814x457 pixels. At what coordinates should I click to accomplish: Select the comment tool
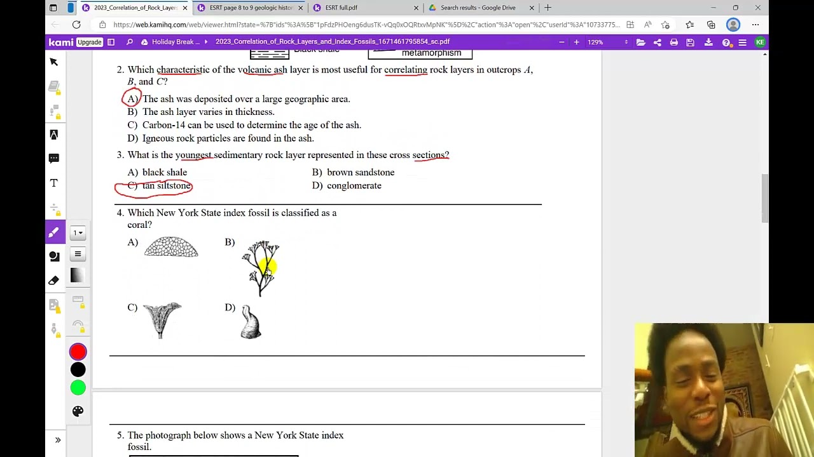pos(54,159)
